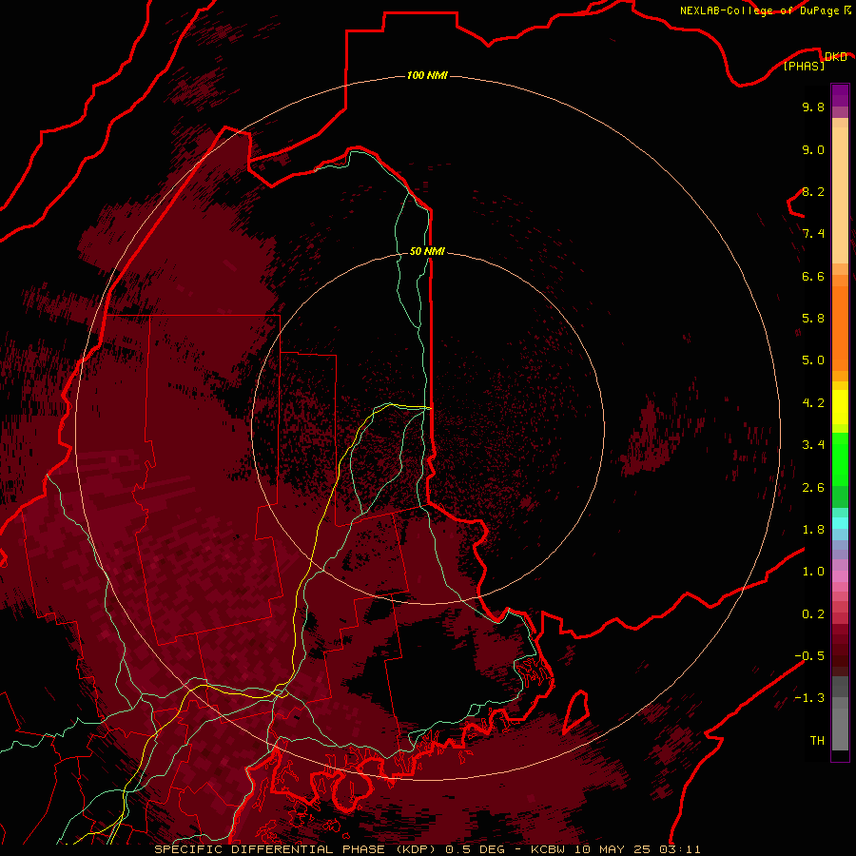Select the 7.4 scale value
Viewport: 856px width, 856px height.
tap(813, 234)
